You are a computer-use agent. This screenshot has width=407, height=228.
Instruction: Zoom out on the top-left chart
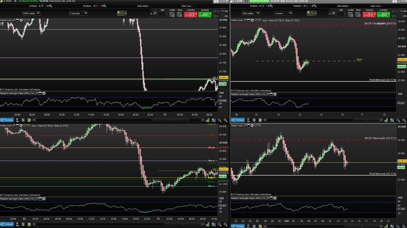220,120
